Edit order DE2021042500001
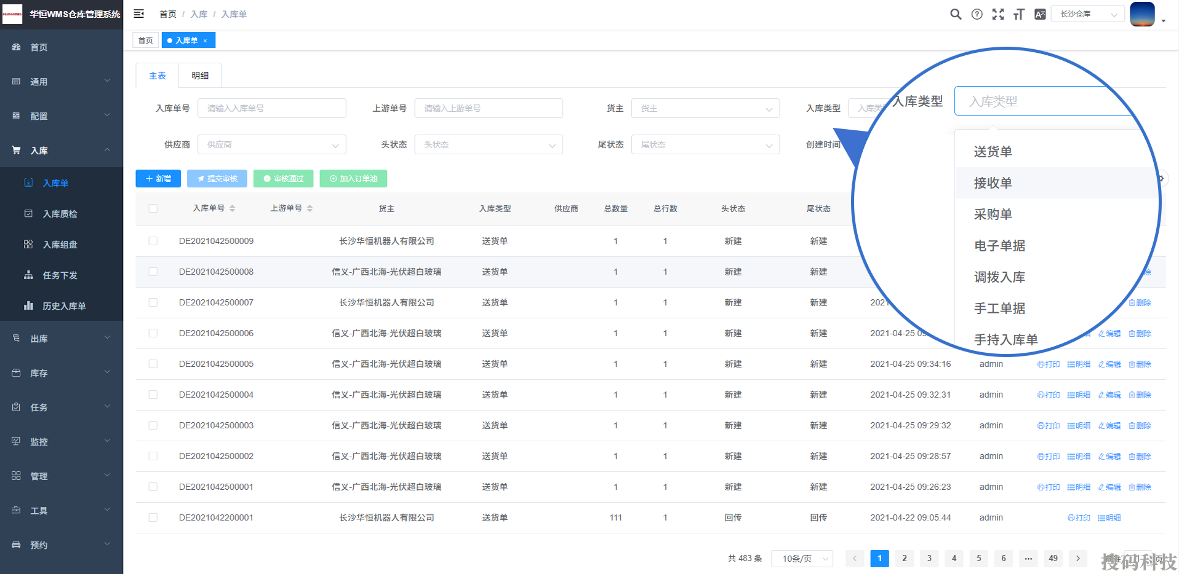The width and height of the screenshot is (1179, 574). tap(1109, 487)
